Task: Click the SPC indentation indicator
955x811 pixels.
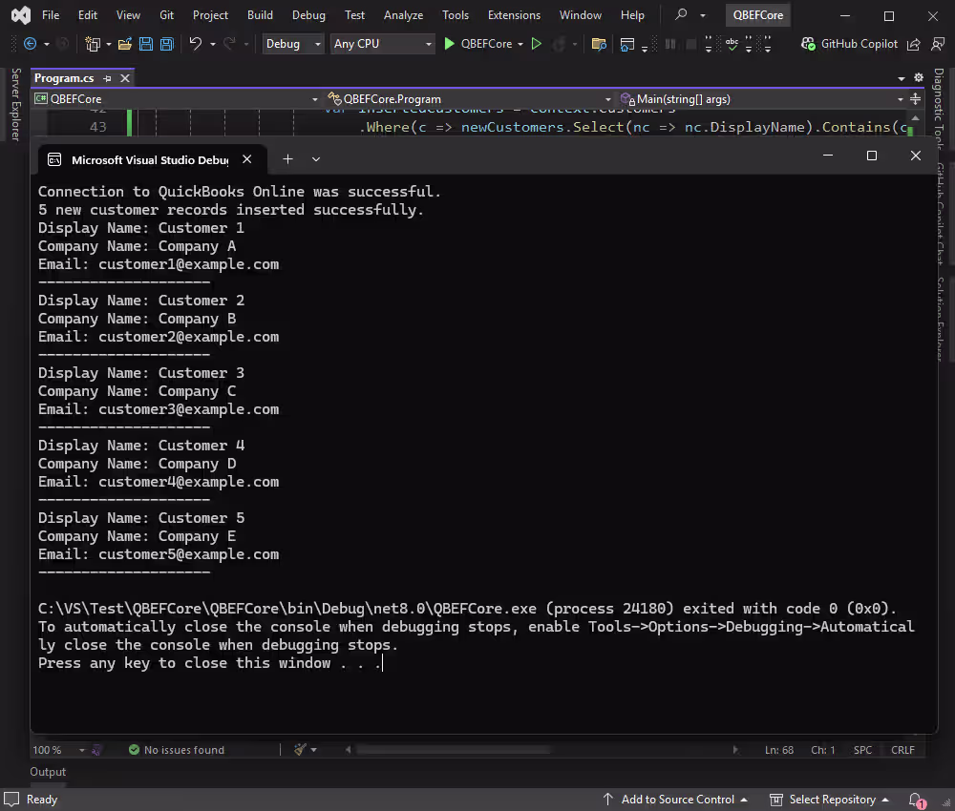Action: tap(862, 750)
